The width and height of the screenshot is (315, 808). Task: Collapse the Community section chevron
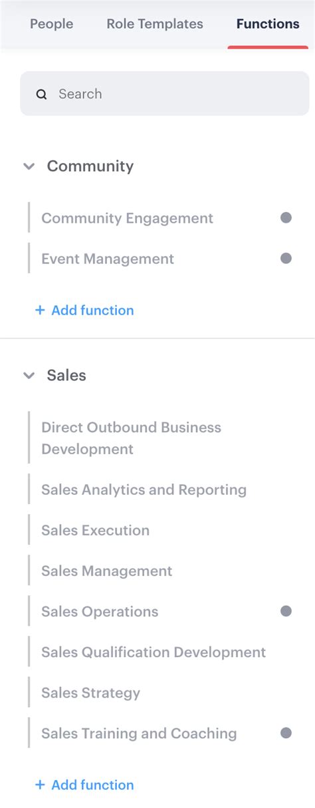(x=29, y=166)
